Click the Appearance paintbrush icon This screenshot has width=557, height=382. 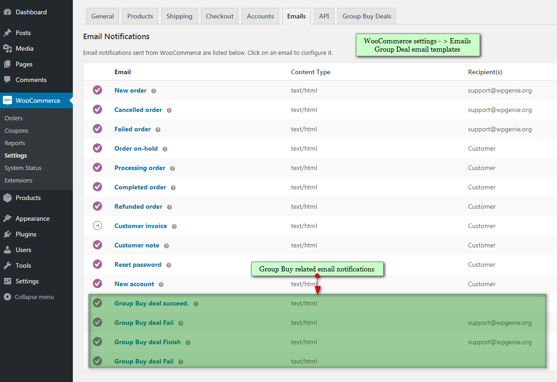(x=7, y=218)
